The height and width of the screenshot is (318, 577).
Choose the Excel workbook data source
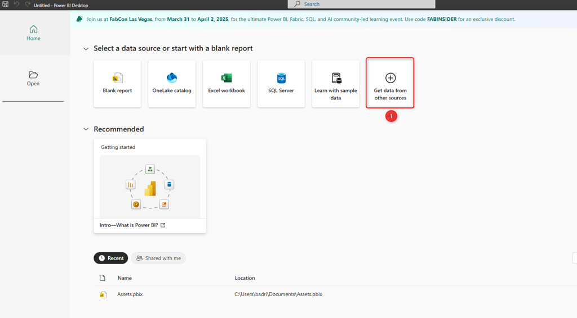[227, 84]
